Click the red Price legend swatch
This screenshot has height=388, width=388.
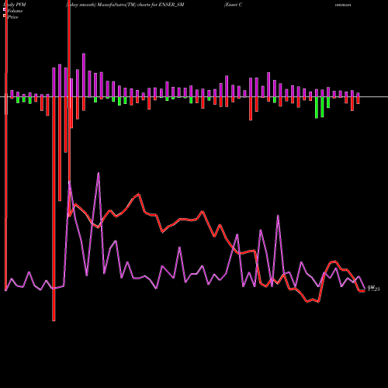pos(5,16)
